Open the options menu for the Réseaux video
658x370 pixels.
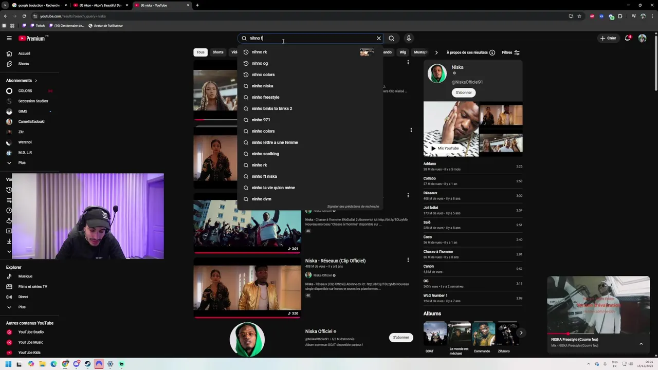coord(408,260)
